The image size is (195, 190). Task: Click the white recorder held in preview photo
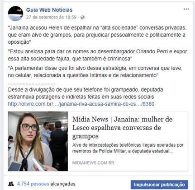[x=38, y=164]
